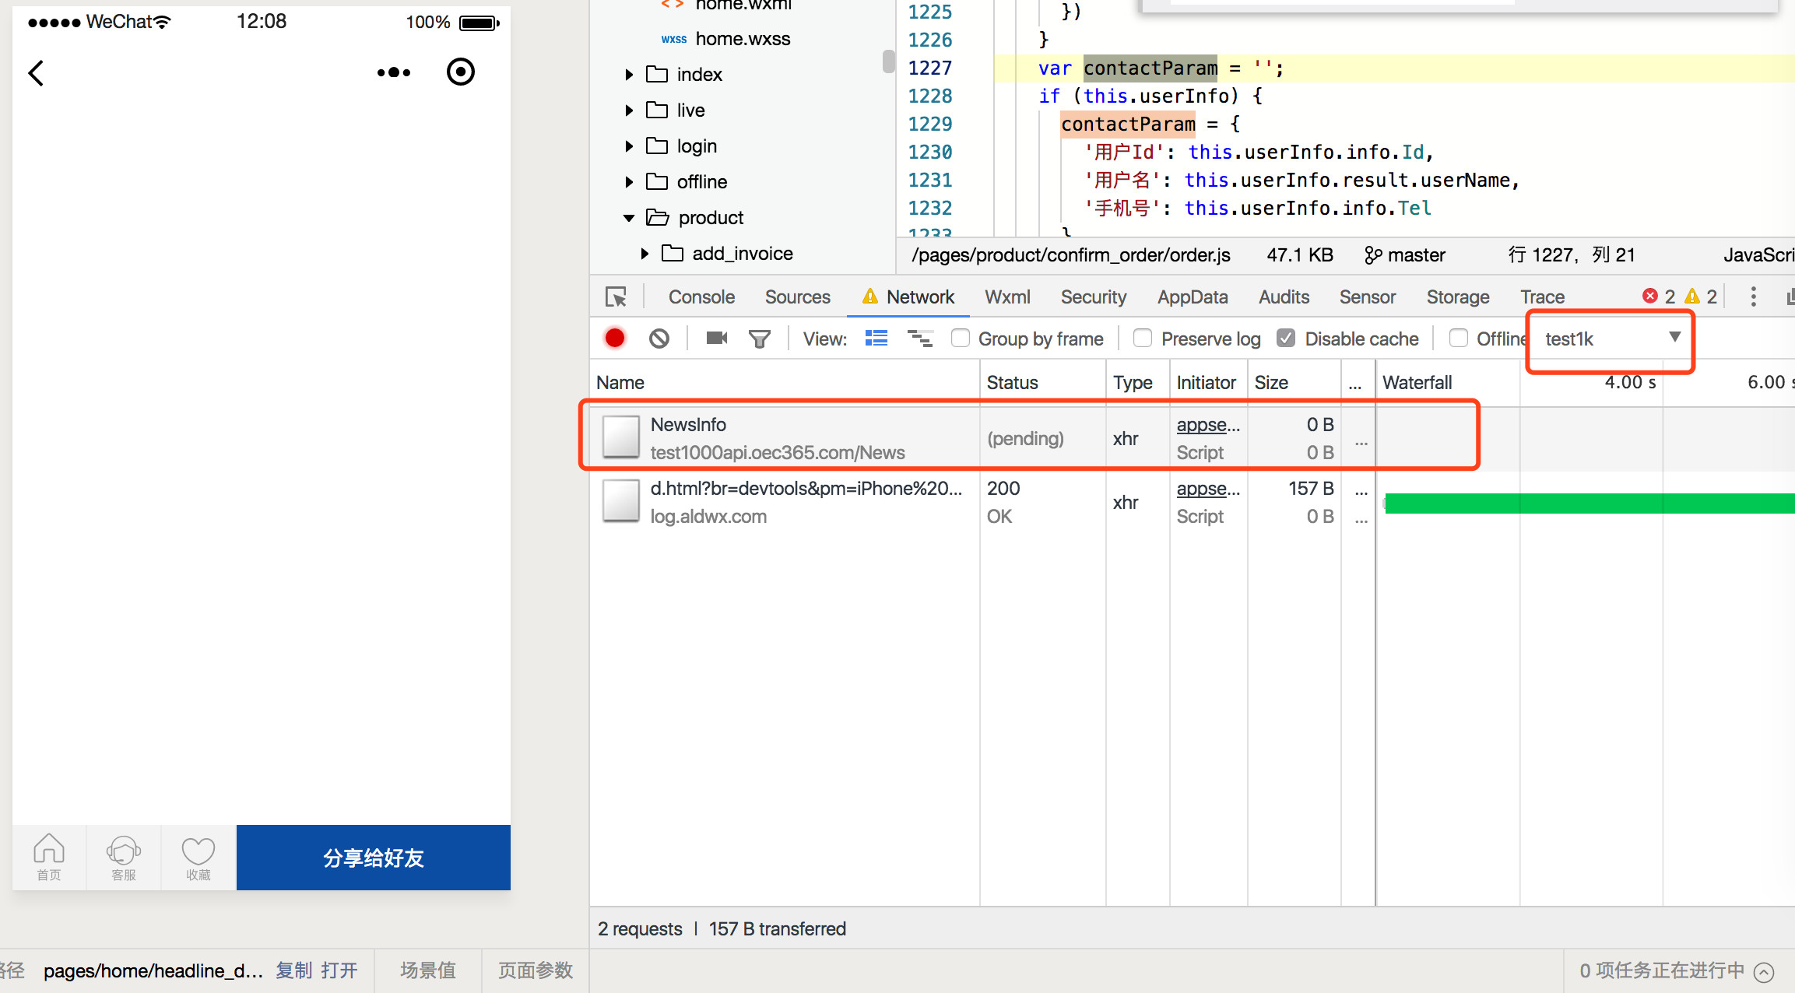Uncheck the Disable cache checkbox
This screenshot has width=1795, height=993.
click(1286, 339)
